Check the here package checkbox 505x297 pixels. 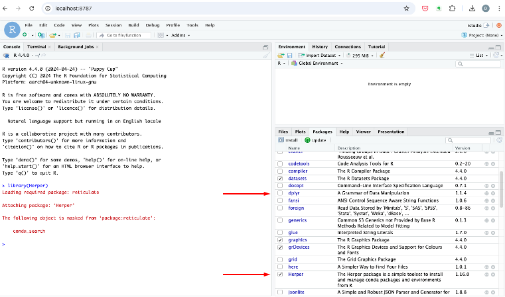coord(280,267)
